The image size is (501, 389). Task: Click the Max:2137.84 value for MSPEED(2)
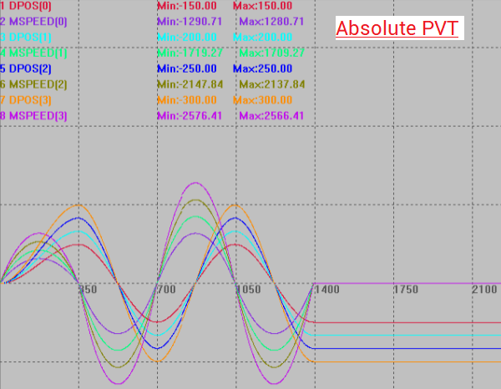[271, 84]
